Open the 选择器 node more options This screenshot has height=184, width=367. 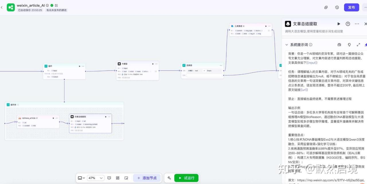(221, 65)
